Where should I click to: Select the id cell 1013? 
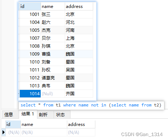click(x=30, y=86)
